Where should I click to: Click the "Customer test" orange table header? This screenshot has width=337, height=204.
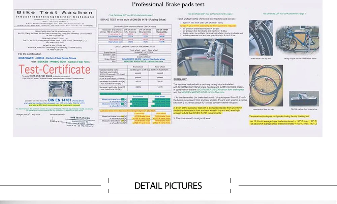coord(128,111)
